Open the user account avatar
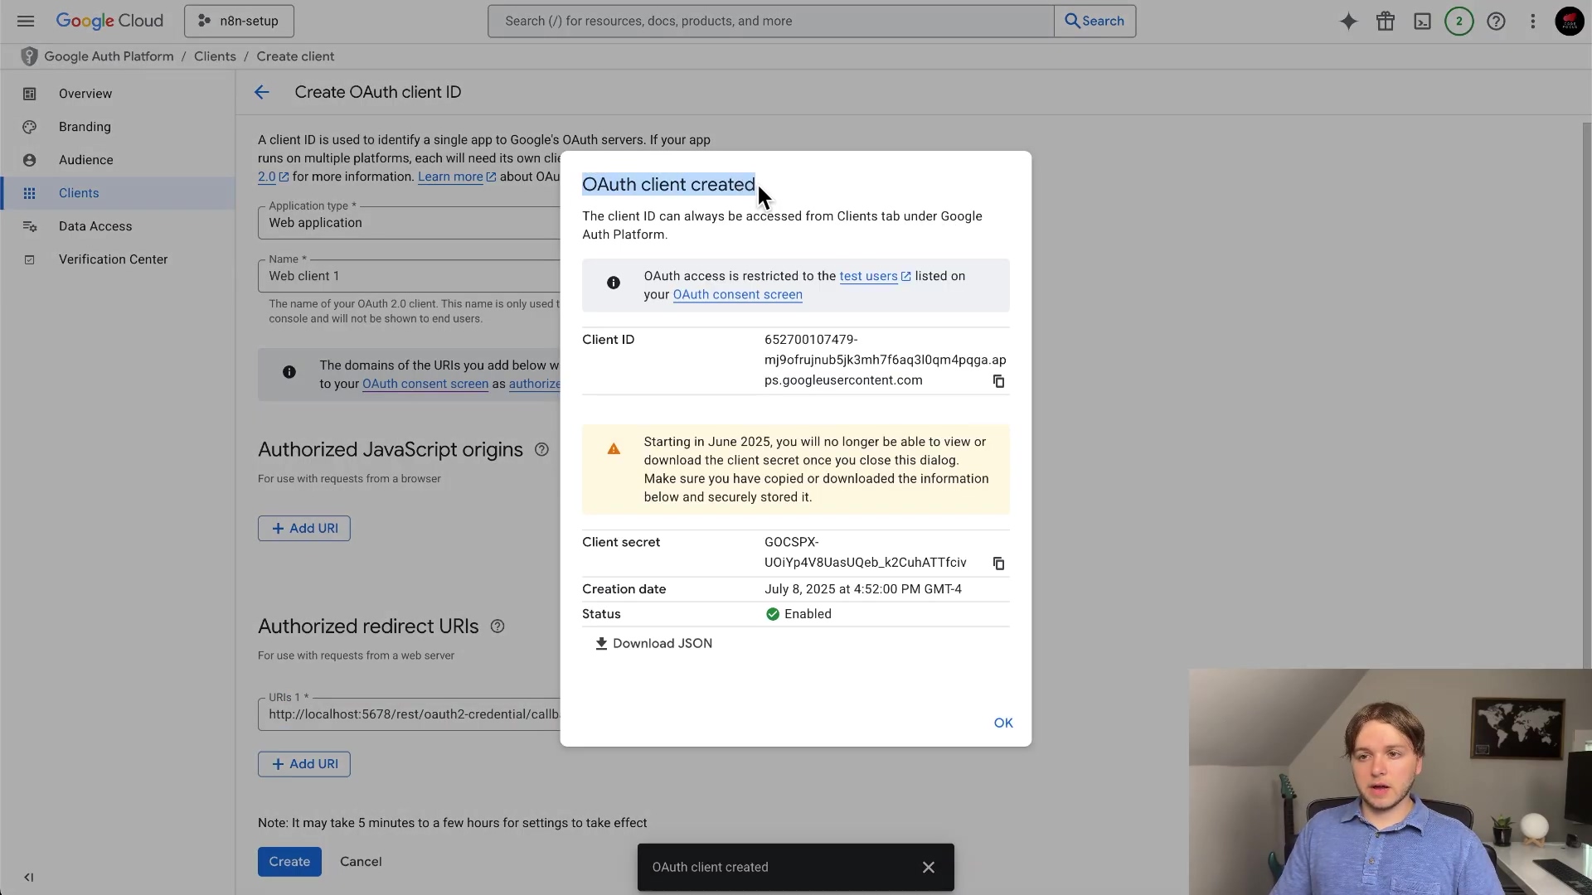Screen dimensions: 1592x895 (1569, 21)
